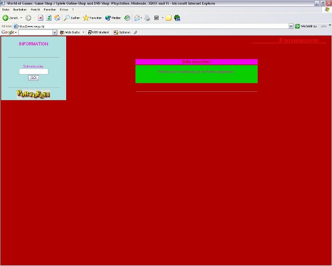This screenshot has width=332, height=266.
Task: Click the Portofrei banner image
Action: pos(33,94)
